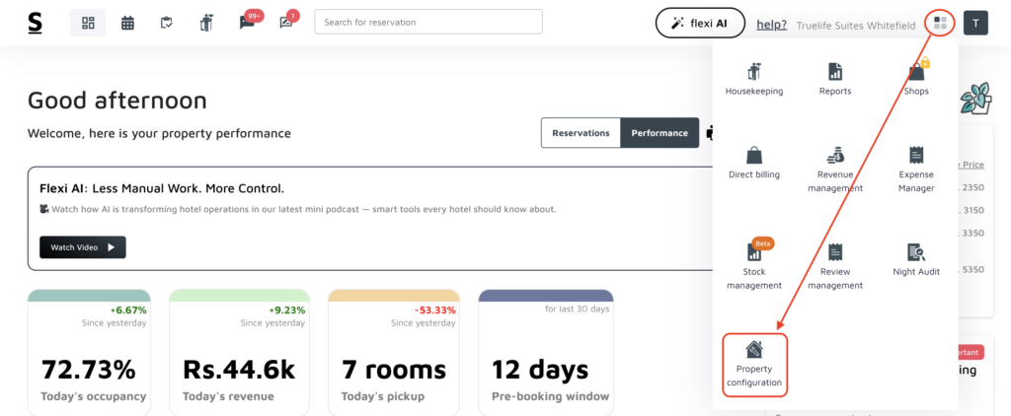Open Revenue management module

pos(834,168)
